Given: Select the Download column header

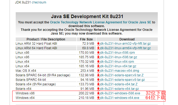Looking at the screenshot, I should click(x=127, y=39).
